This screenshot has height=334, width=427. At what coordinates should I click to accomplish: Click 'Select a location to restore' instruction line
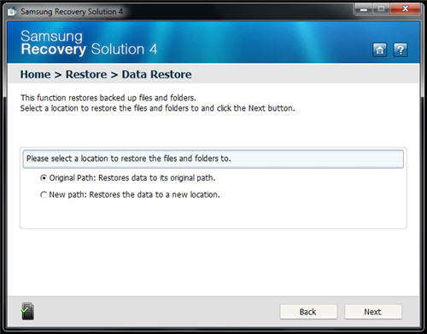pos(158,108)
